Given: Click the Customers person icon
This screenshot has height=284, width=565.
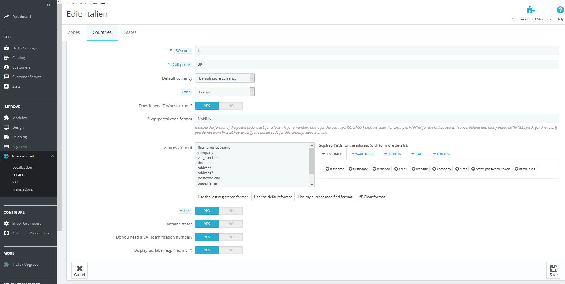Looking at the screenshot, I should click(6, 67).
